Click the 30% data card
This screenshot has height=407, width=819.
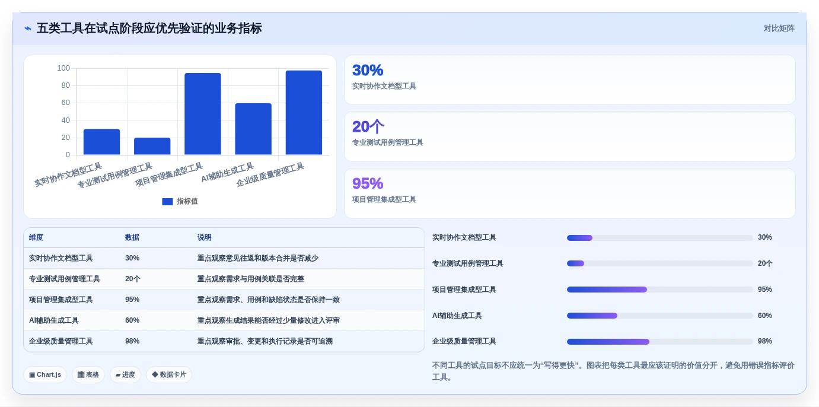570,80
